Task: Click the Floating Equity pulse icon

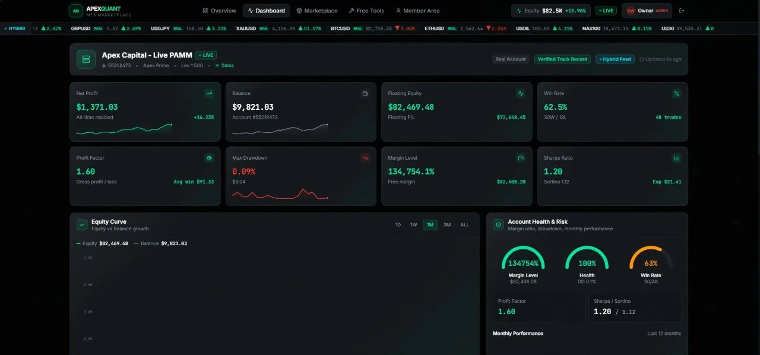Action: click(x=521, y=93)
